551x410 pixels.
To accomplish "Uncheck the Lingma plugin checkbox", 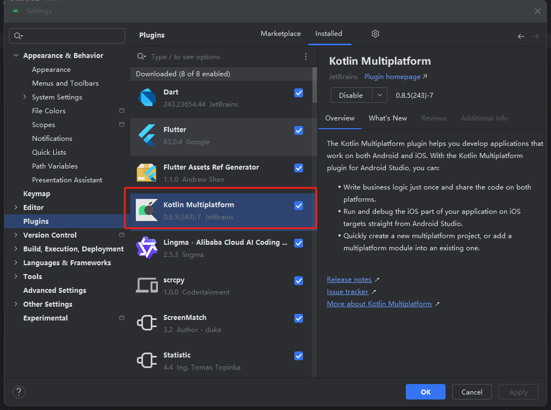I will click(x=299, y=243).
